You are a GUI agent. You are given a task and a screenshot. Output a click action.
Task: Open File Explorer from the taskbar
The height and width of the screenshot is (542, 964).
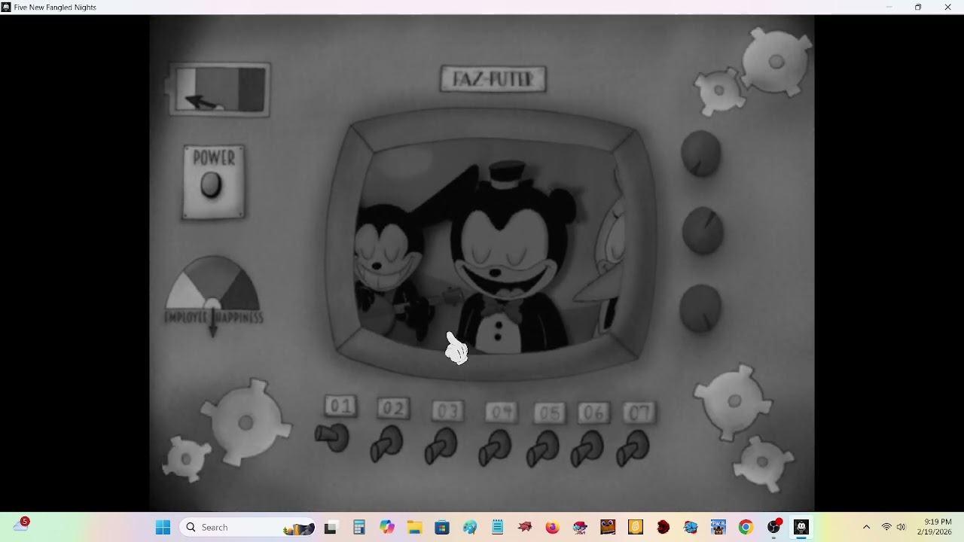coord(414,527)
